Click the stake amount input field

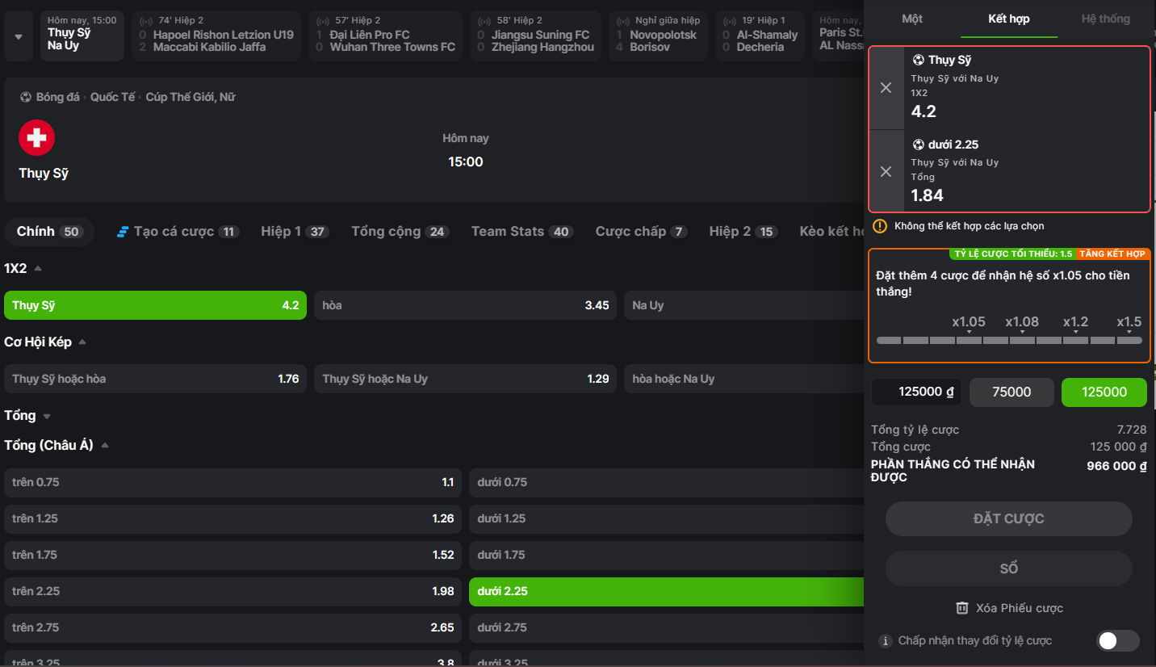916,392
